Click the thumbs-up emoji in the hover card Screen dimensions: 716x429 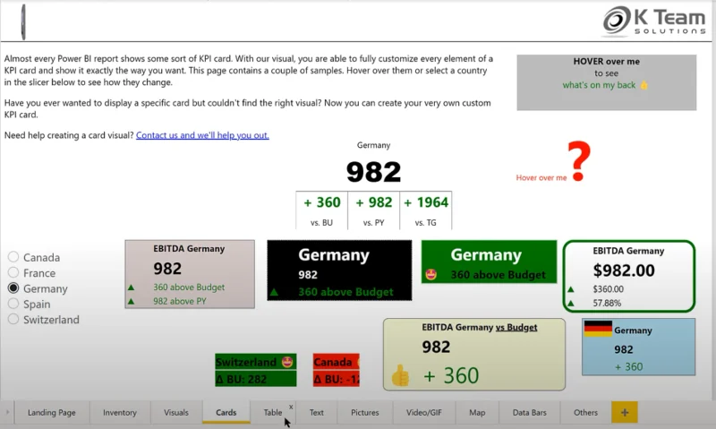[644, 85]
